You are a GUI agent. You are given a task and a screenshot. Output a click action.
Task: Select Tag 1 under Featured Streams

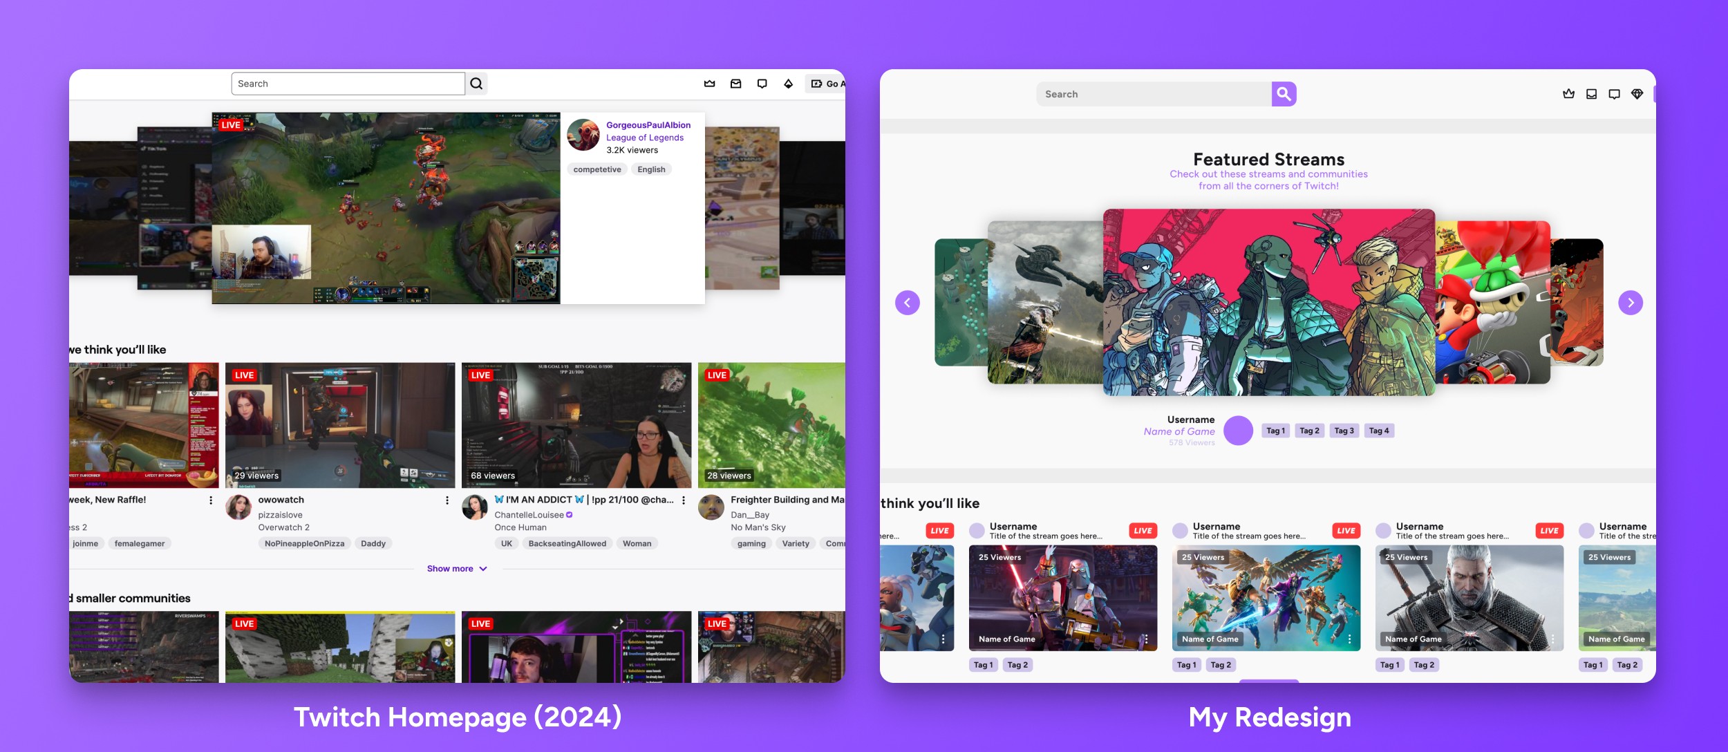click(1275, 431)
